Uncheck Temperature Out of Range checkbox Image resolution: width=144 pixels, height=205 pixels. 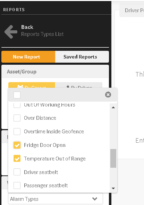click(x=17, y=158)
